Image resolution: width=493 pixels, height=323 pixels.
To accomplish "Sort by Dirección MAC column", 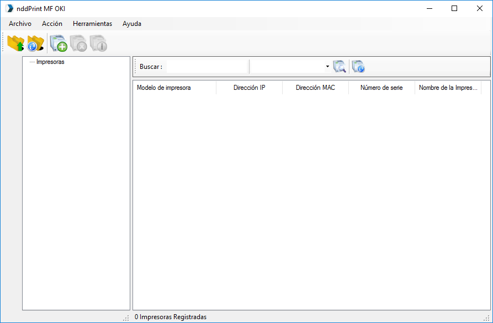I will (315, 88).
